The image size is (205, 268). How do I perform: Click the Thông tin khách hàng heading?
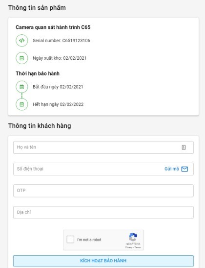tap(40, 125)
